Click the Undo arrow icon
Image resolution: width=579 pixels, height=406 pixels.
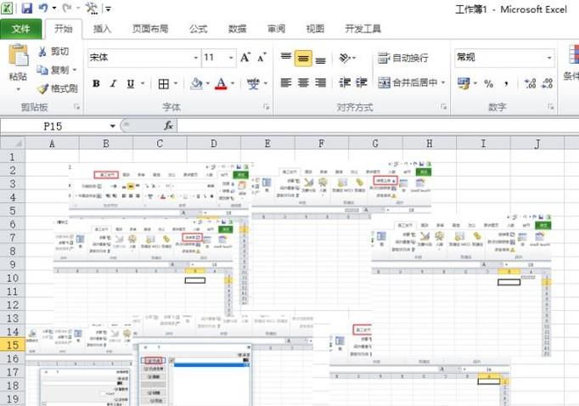(x=43, y=8)
